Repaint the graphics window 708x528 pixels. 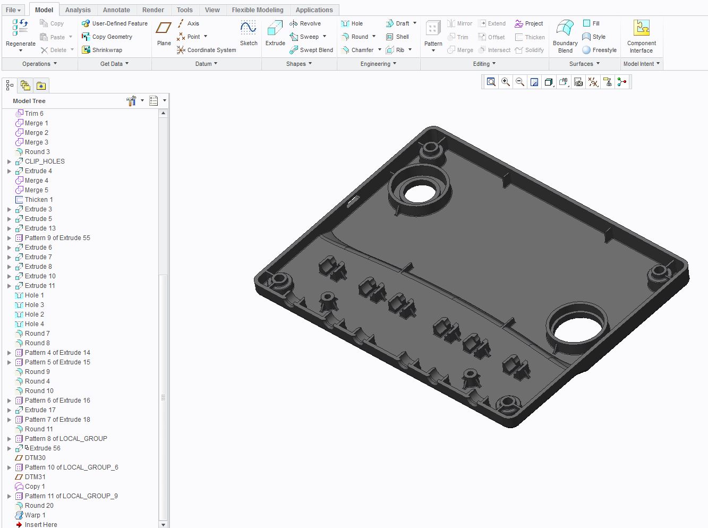tap(534, 82)
